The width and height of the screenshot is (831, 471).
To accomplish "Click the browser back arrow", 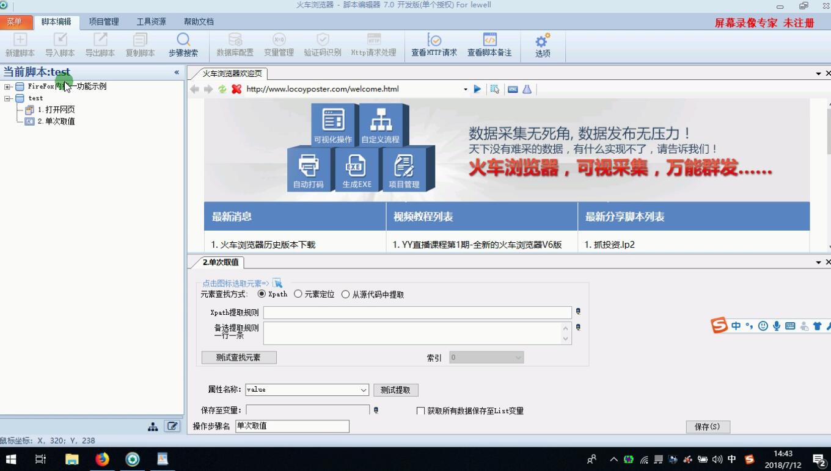I will point(194,89).
